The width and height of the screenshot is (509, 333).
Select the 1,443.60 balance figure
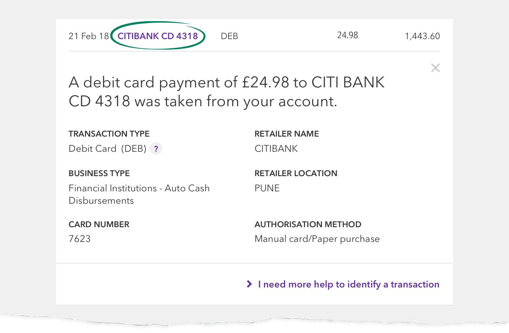(422, 36)
